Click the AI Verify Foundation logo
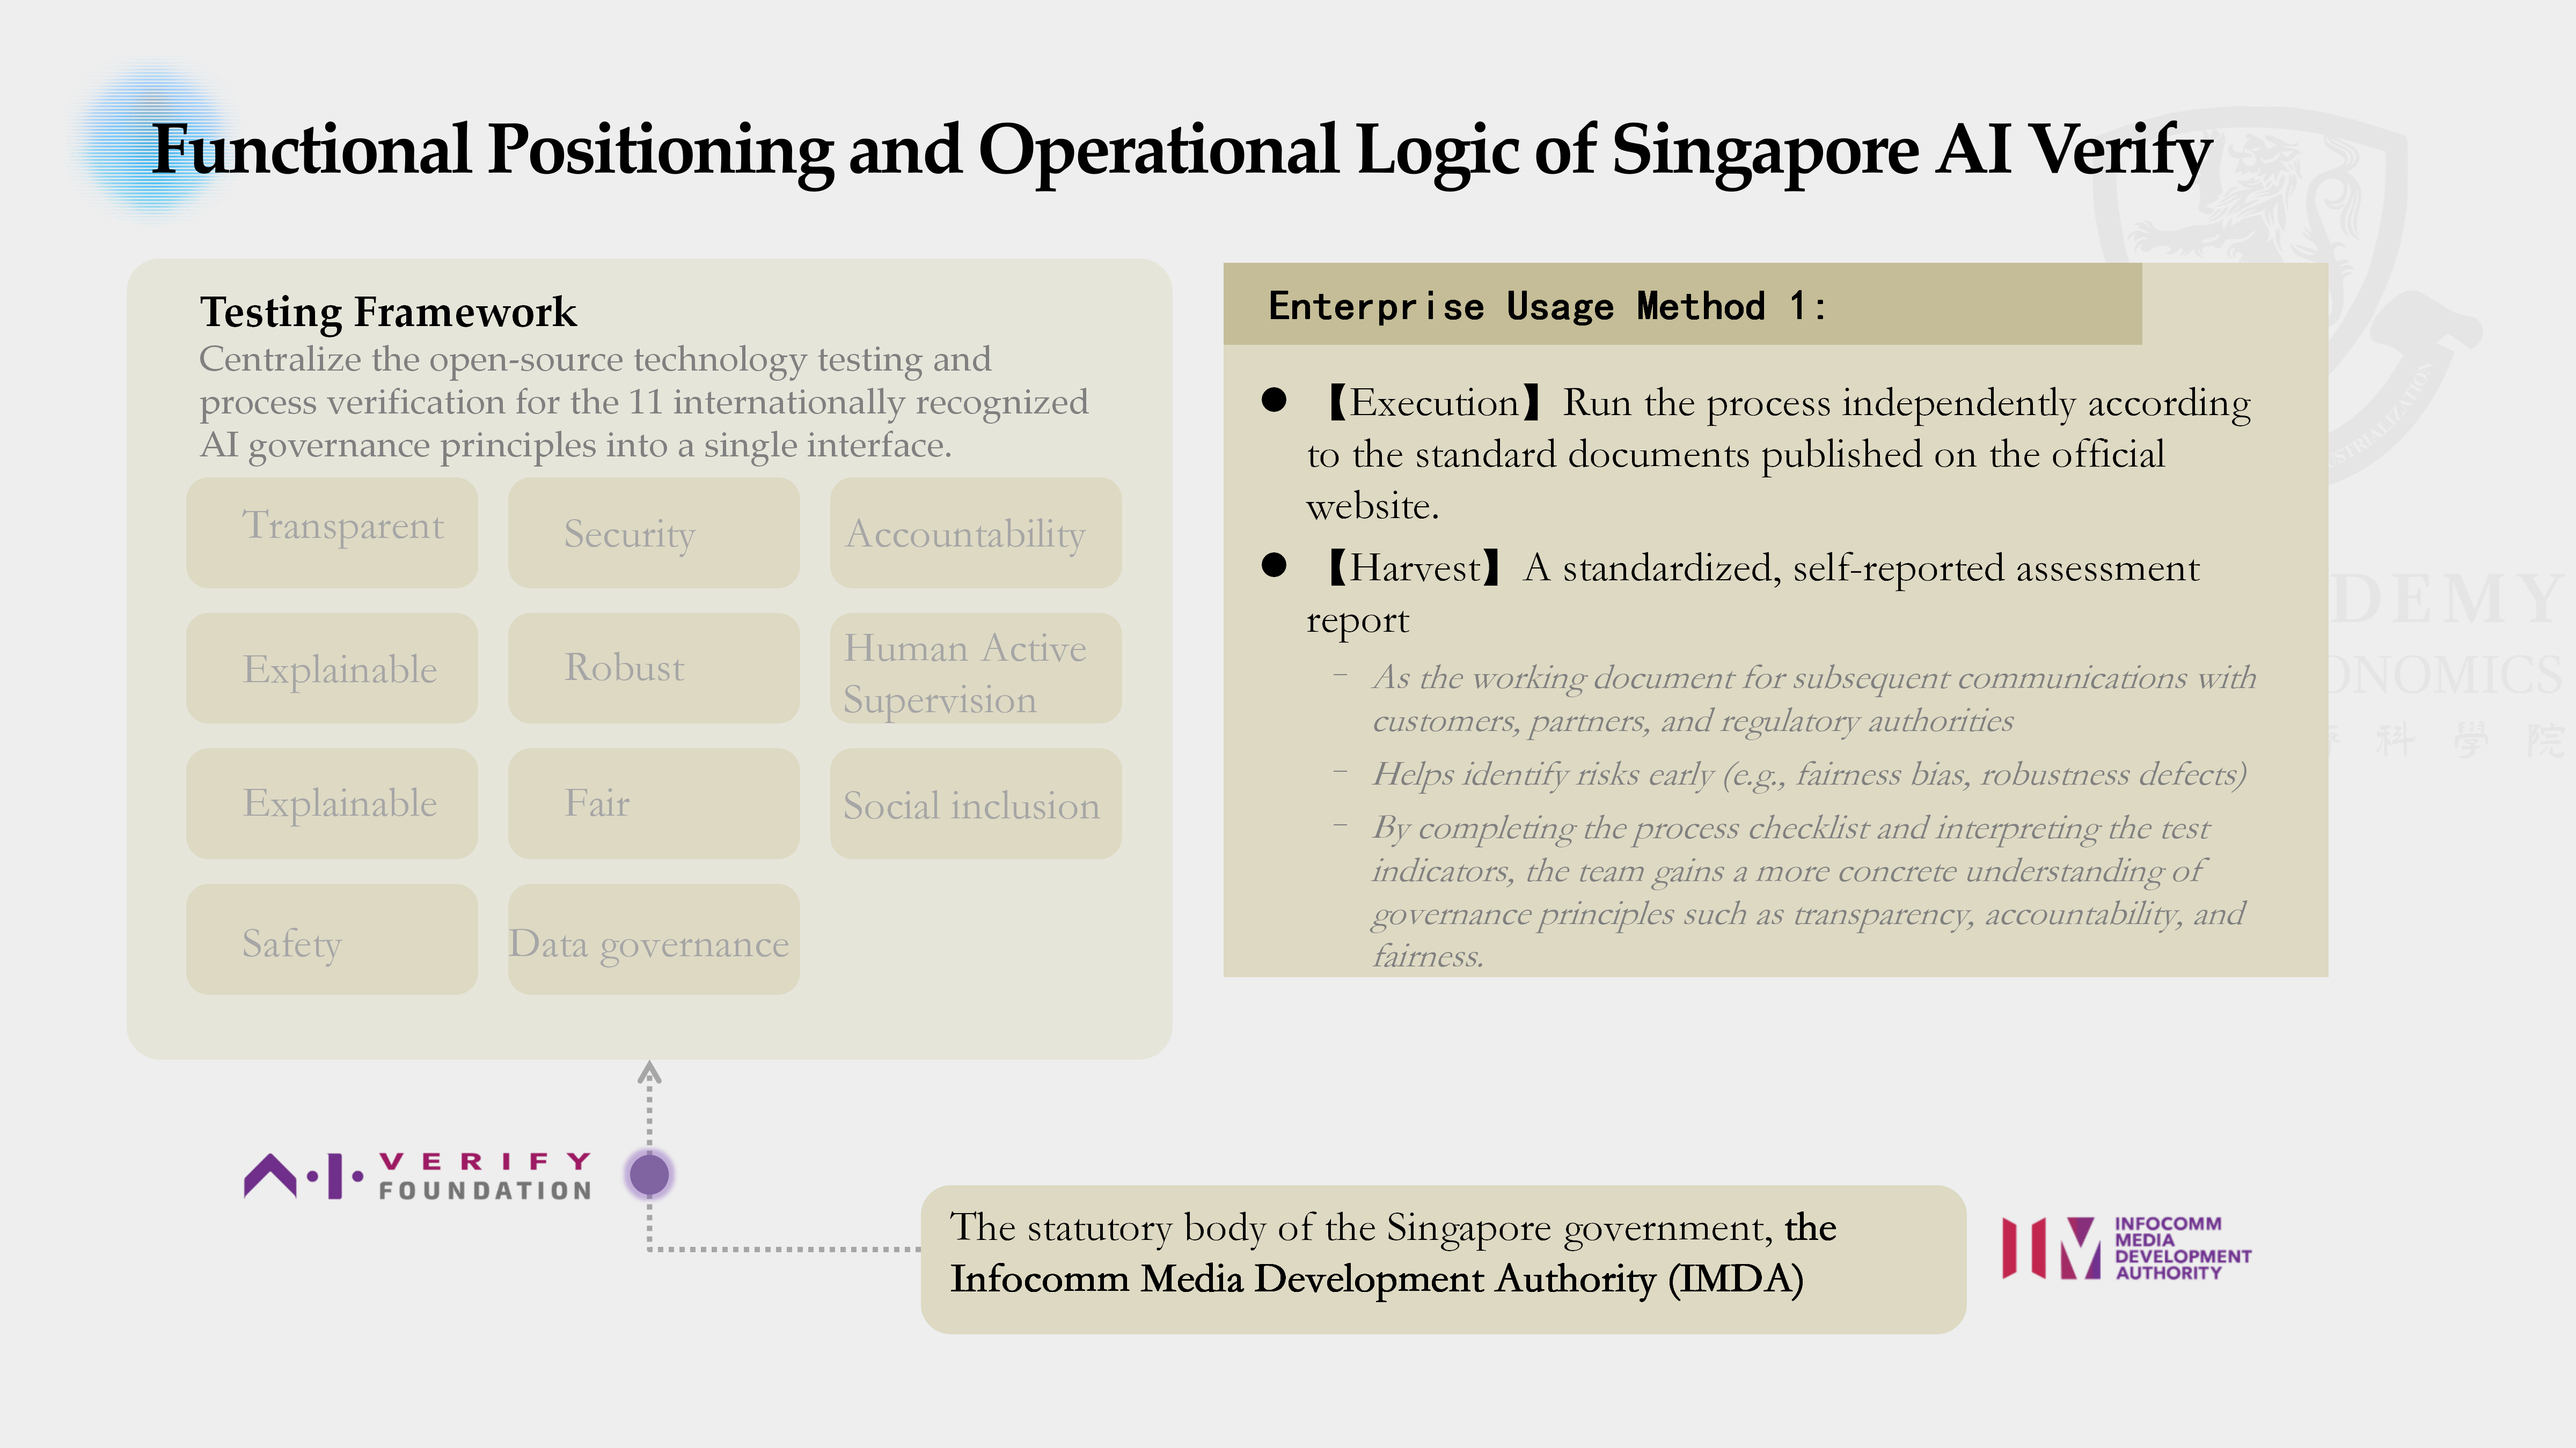Viewport: 2576px width, 1448px height. (x=418, y=1175)
